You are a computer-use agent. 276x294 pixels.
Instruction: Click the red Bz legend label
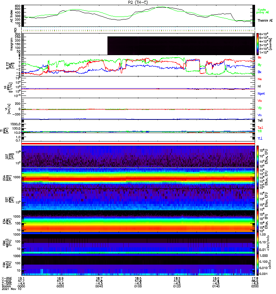[259, 58]
